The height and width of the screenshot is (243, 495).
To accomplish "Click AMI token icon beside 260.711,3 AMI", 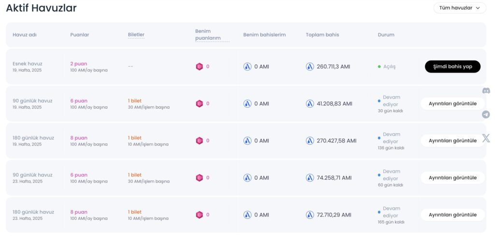I will [310, 67].
